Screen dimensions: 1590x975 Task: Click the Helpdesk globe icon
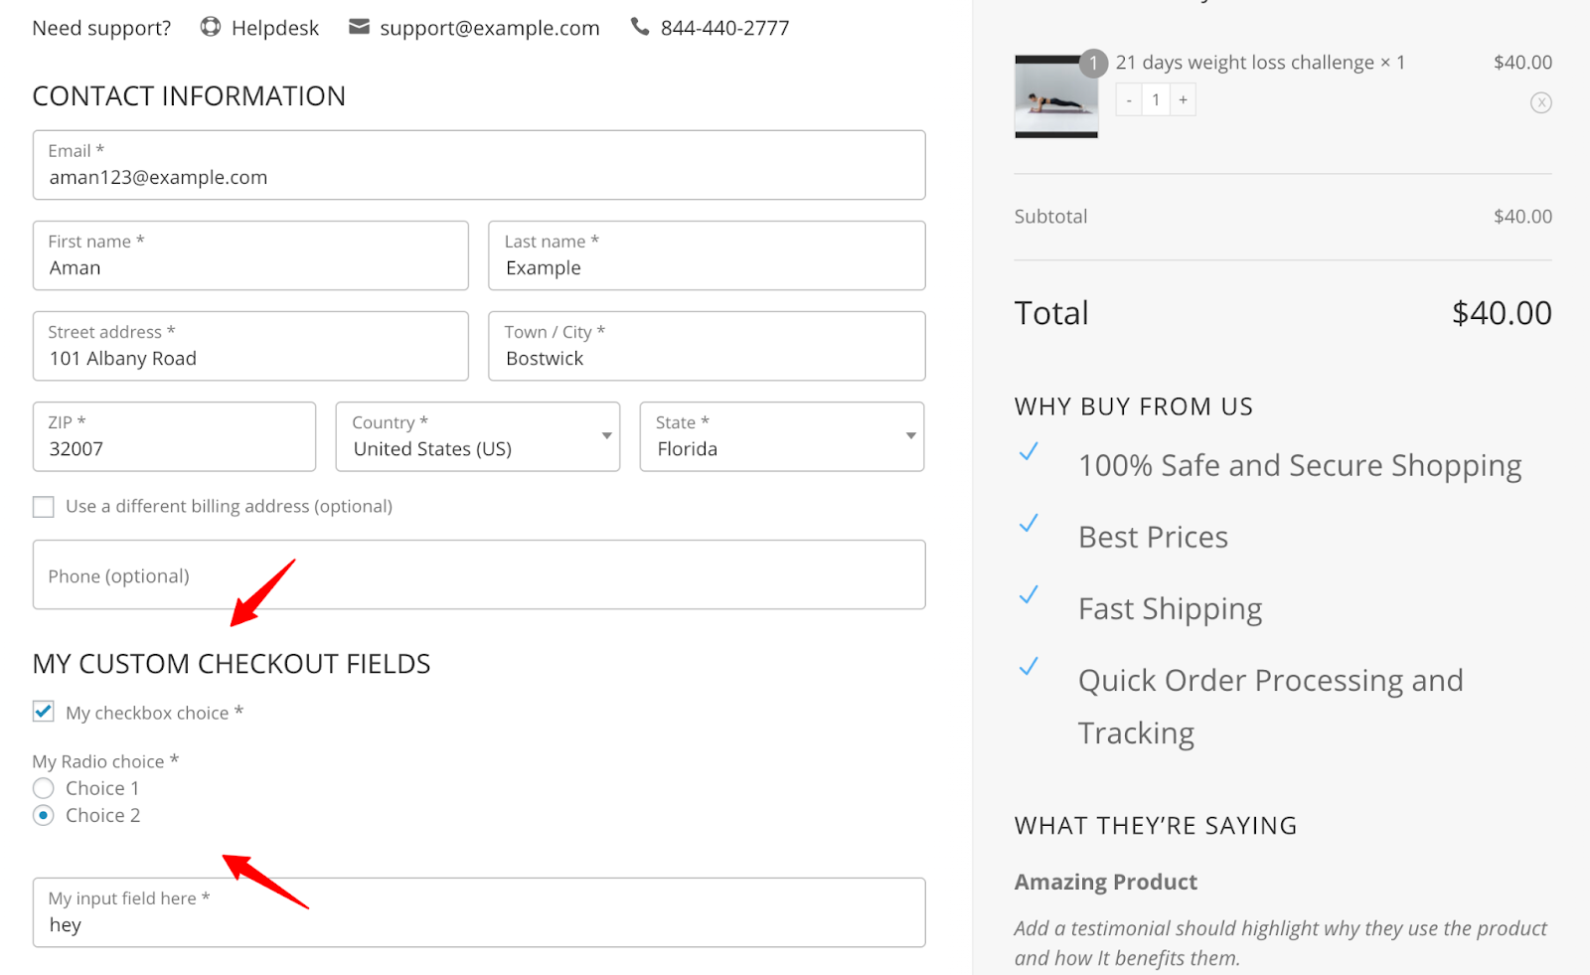tap(210, 27)
